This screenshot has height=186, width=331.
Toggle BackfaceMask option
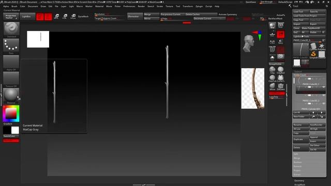click(275, 19)
